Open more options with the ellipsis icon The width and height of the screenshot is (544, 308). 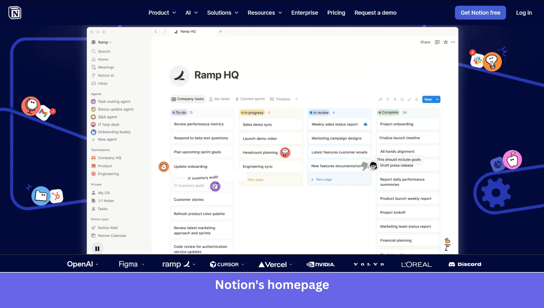[453, 42]
